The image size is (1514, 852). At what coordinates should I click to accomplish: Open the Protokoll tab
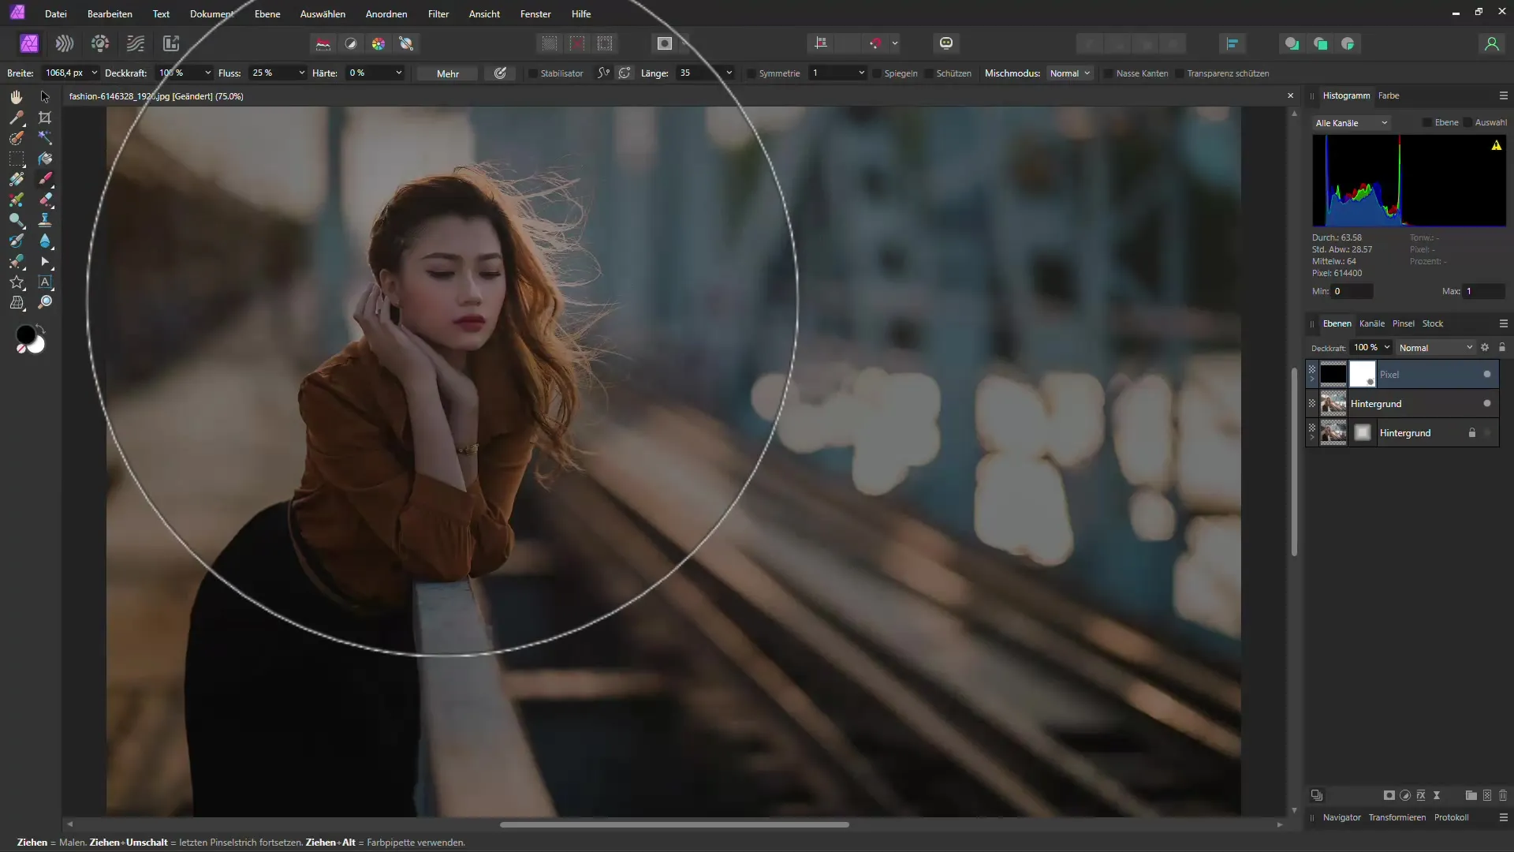(1451, 817)
